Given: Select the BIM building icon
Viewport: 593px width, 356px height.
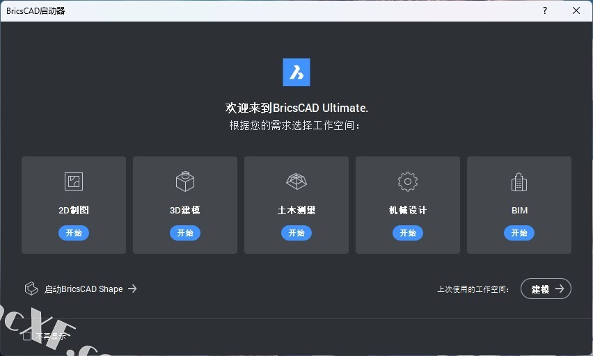Looking at the screenshot, I should coord(519,181).
